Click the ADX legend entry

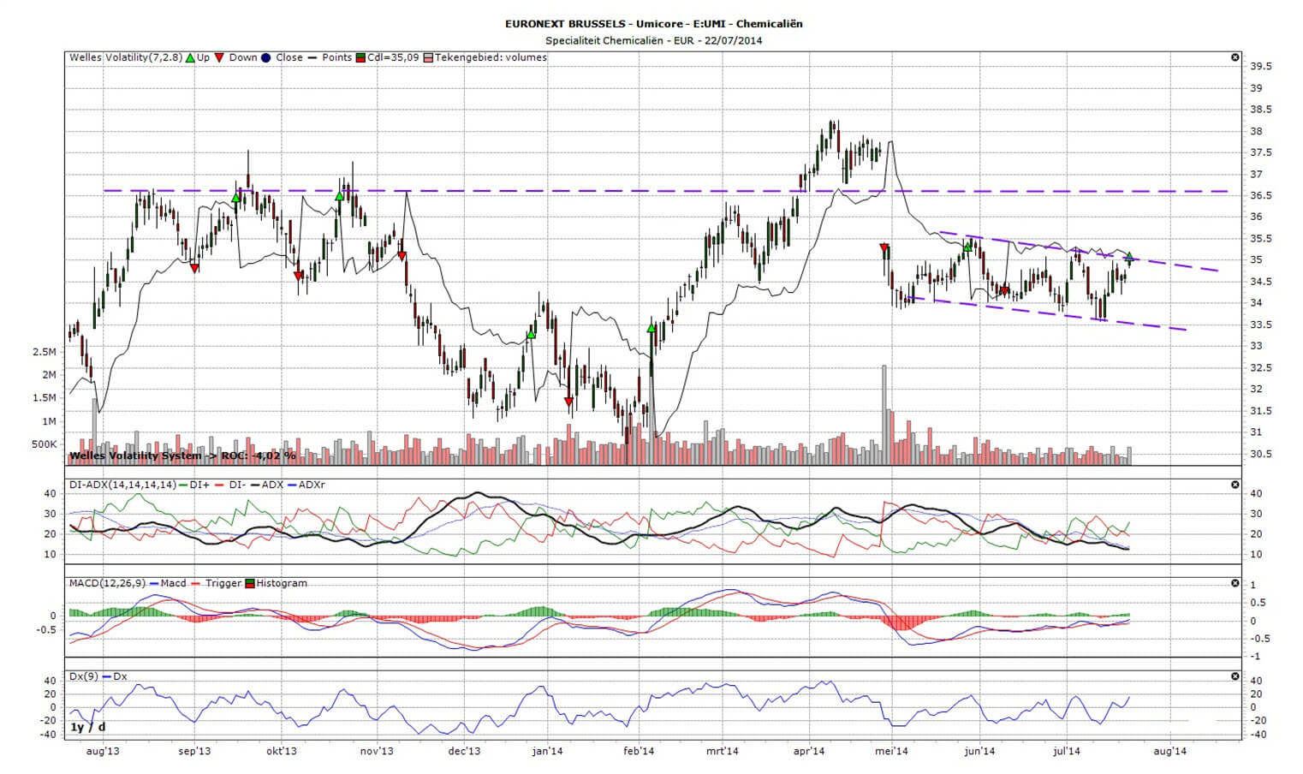(x=265, y=485)
